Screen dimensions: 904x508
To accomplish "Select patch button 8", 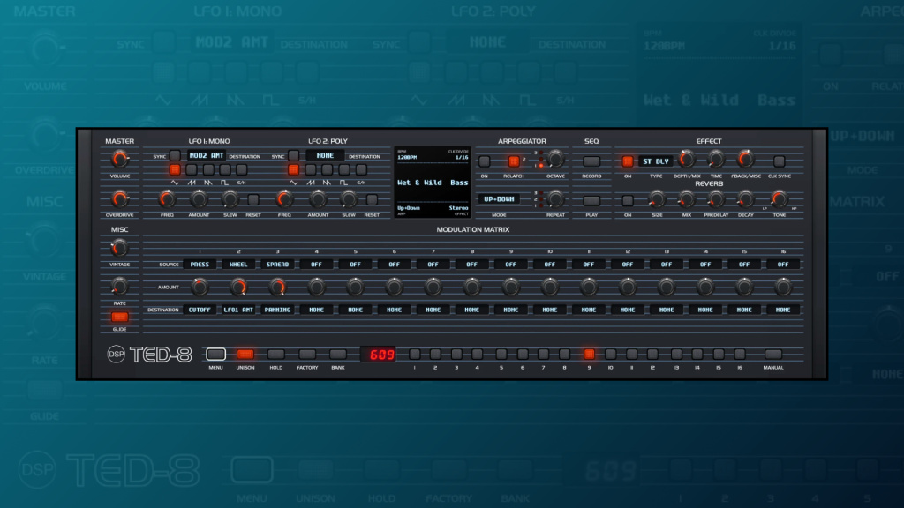I will coord(564,354).
